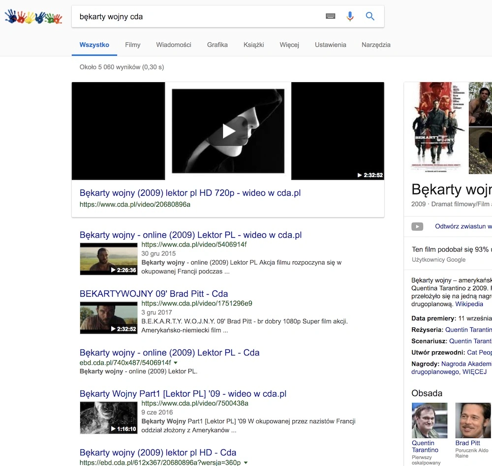Click the blue search magnifier button
492x466 pixels.
point(370,16)
